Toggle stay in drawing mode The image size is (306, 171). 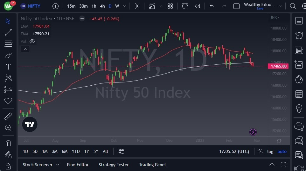click(8, 155)
